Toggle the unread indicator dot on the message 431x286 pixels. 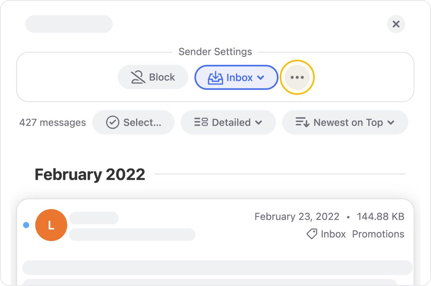coord(26,225)
